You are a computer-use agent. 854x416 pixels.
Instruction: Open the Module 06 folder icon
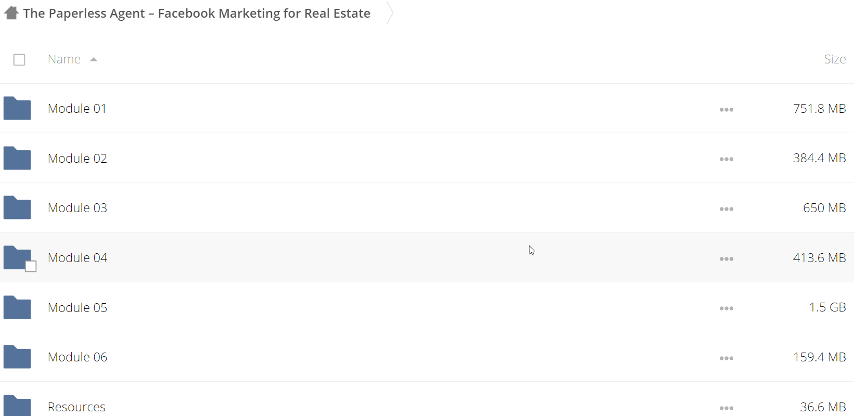[x=17, y=357]
